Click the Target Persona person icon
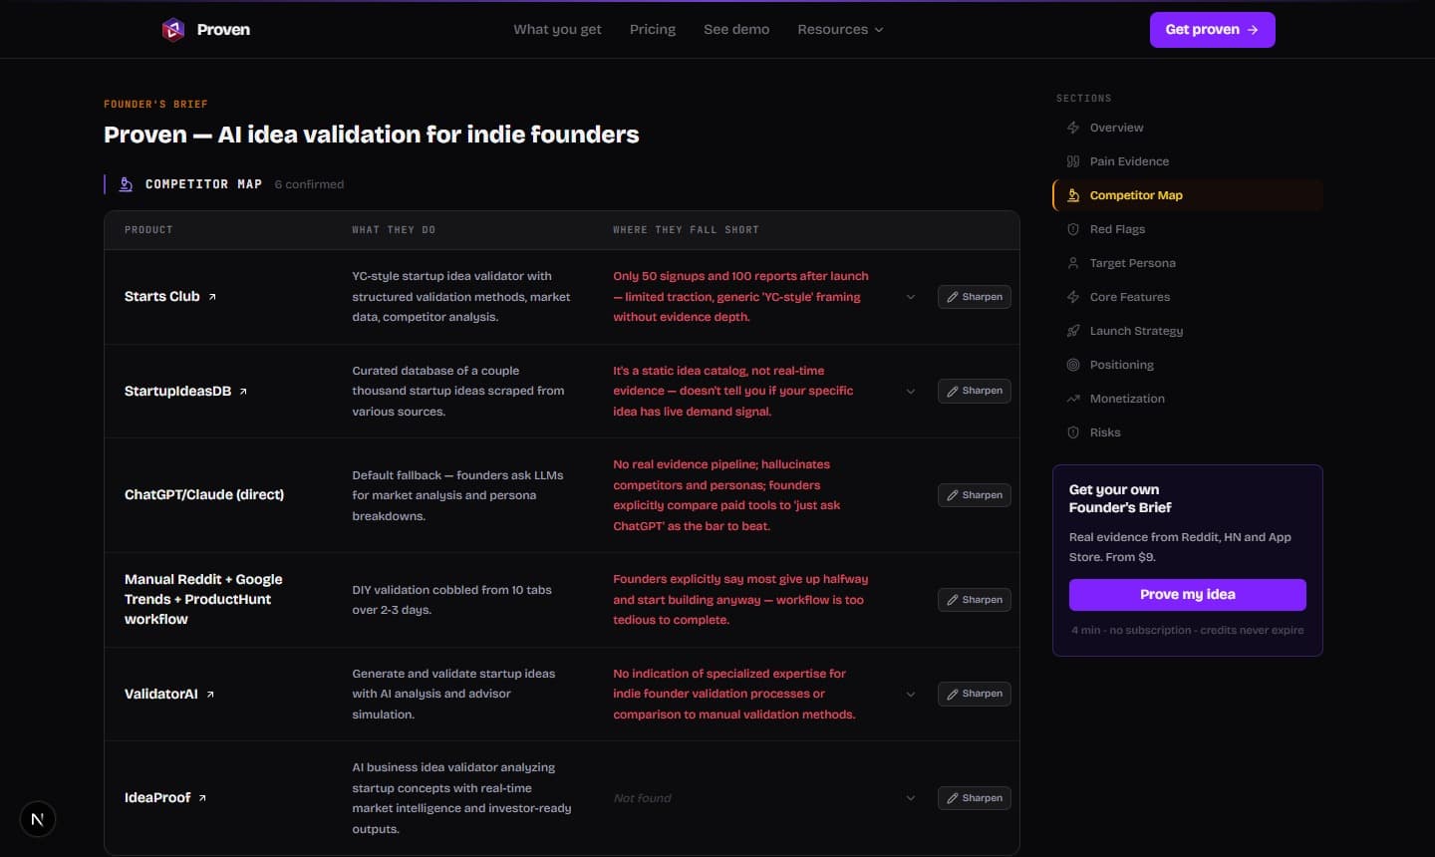Screen dimensions: 1435x857 [x=1073, y=263]
